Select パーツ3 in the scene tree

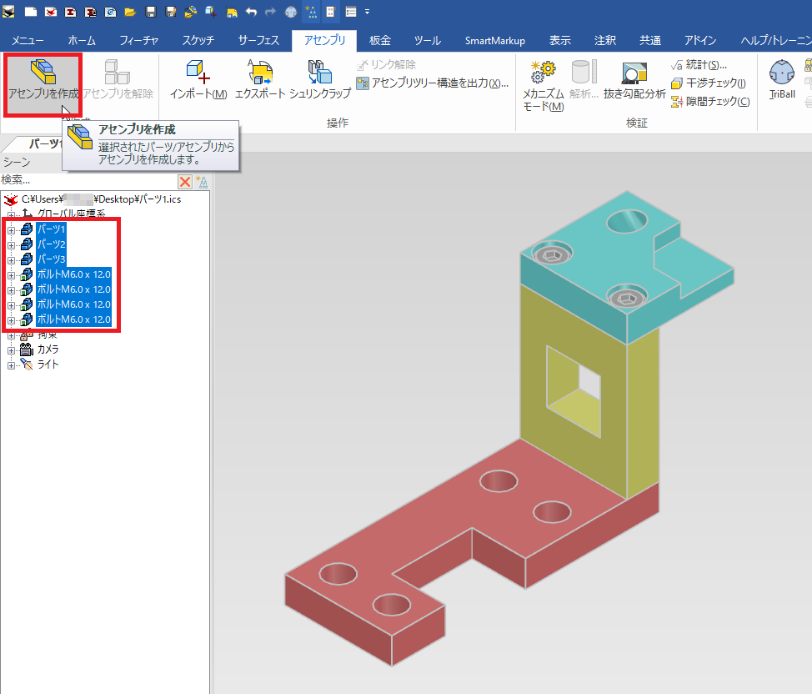point(51,259)
